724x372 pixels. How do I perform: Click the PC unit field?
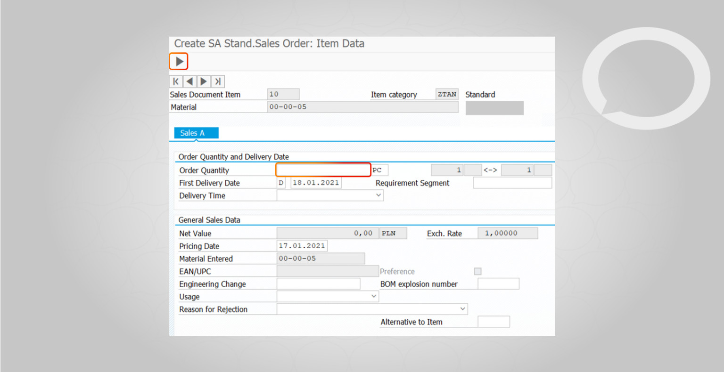point(379,170)
